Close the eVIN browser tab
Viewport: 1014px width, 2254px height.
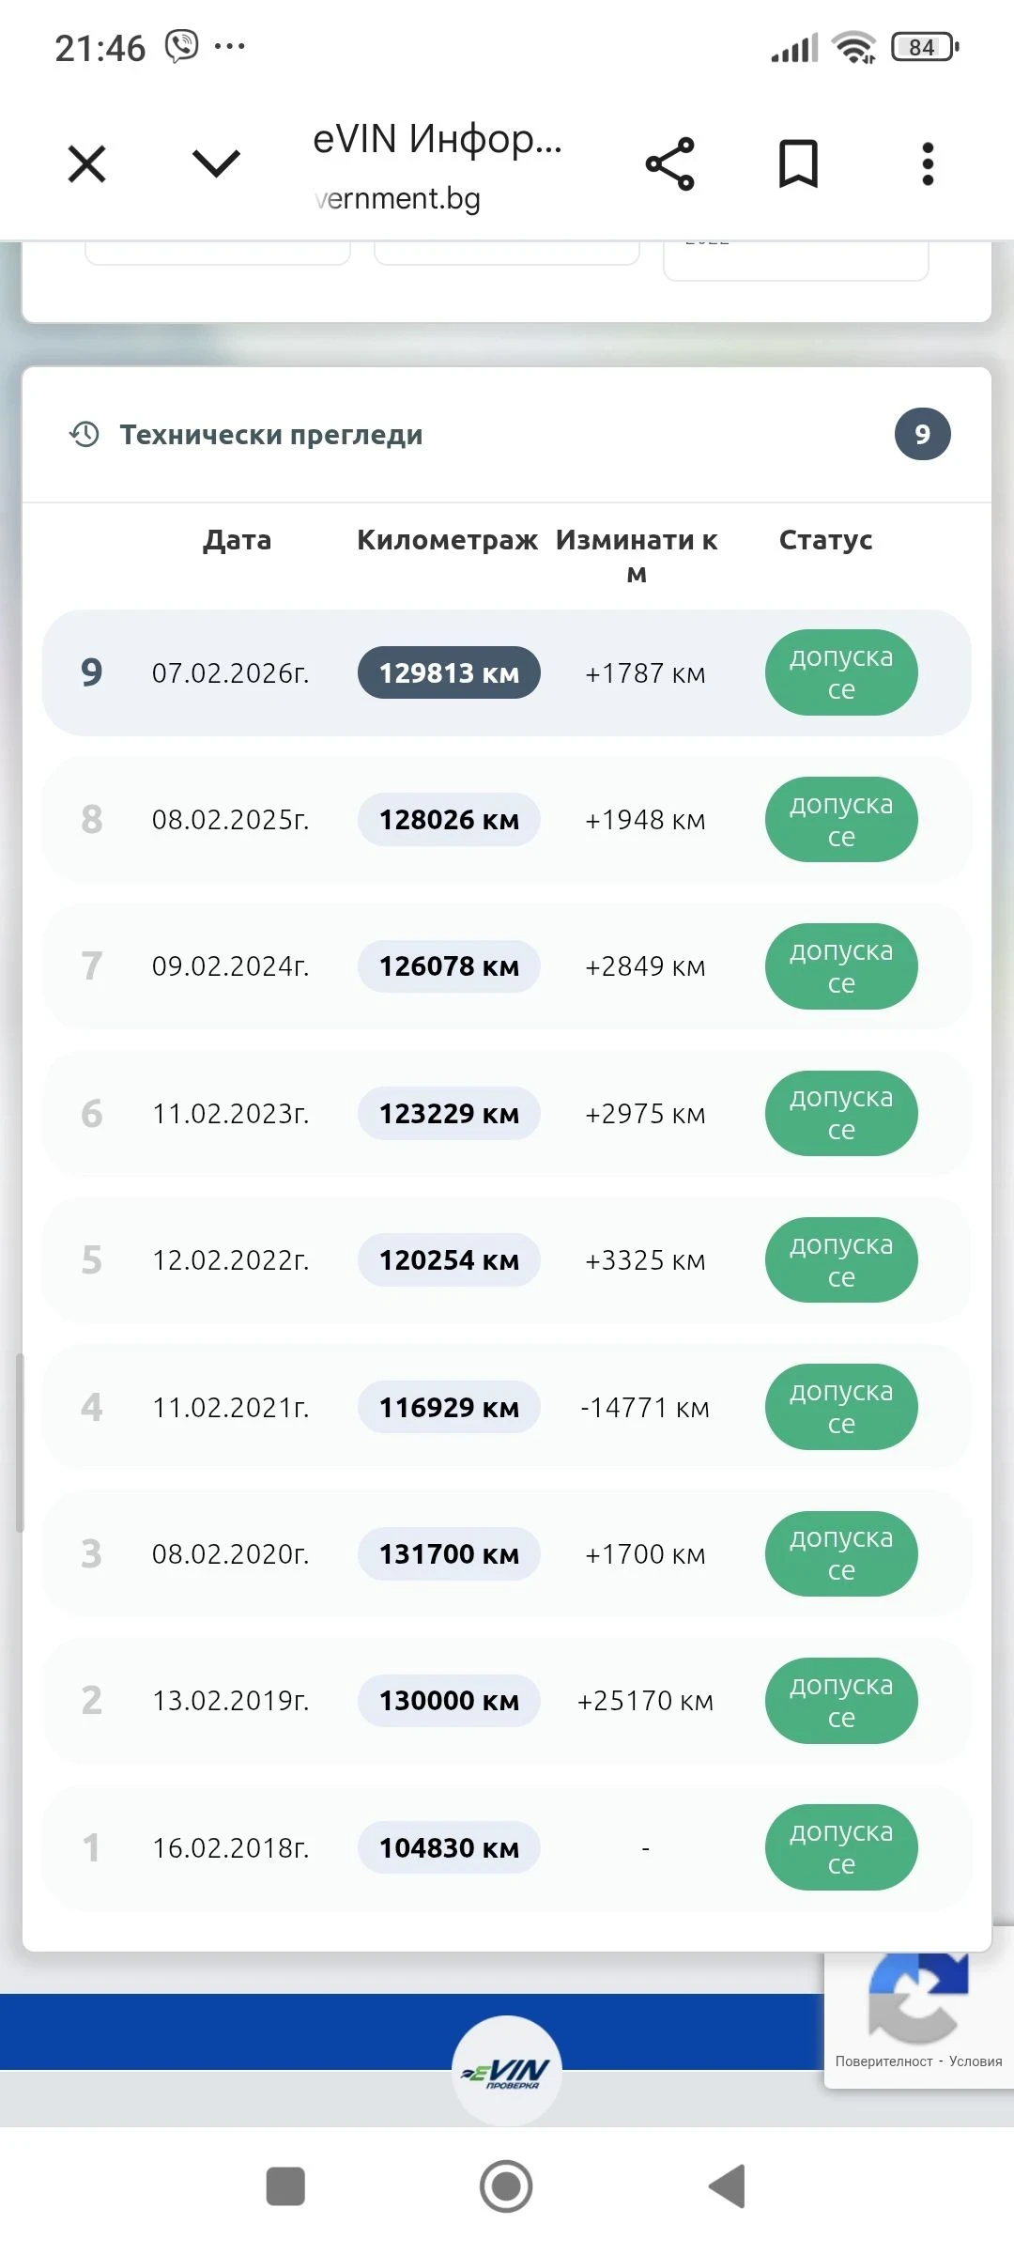click(x=87, y=164)
